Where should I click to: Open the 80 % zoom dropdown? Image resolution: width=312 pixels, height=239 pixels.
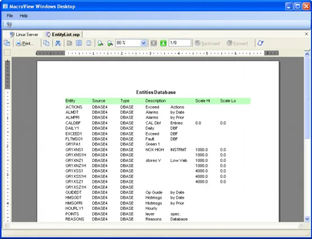143,43
